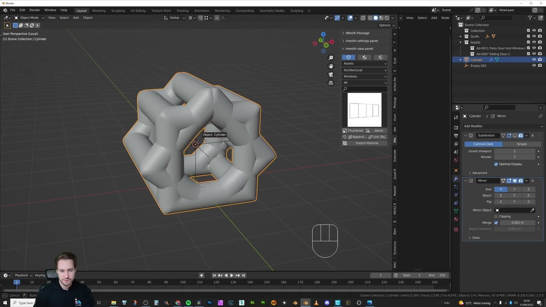Activate the pan view hand icon
Screen dimensions: 546x307
331,66
